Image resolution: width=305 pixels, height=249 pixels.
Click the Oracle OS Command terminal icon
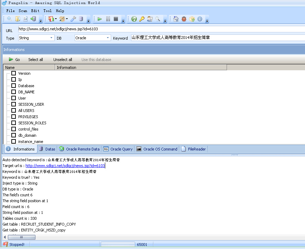(x=139, y=149)
